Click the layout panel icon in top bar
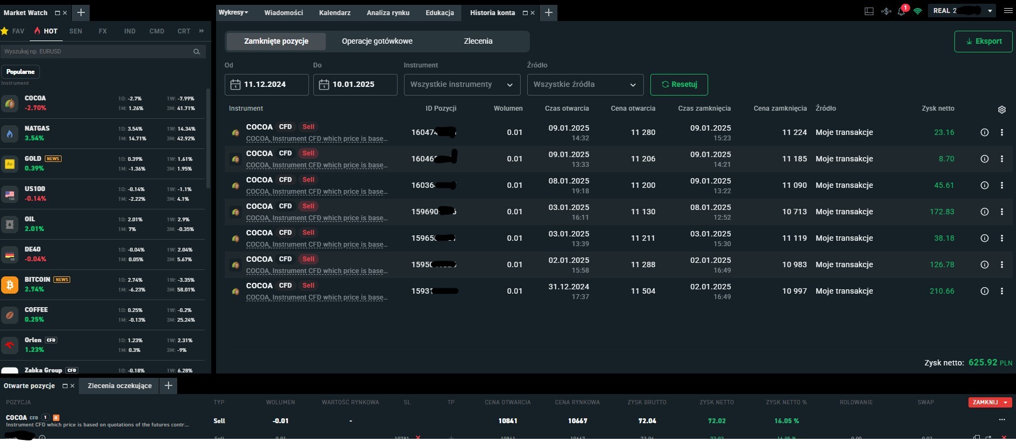Viewport: 1016px width, 441px height. [x=869, y=11]
